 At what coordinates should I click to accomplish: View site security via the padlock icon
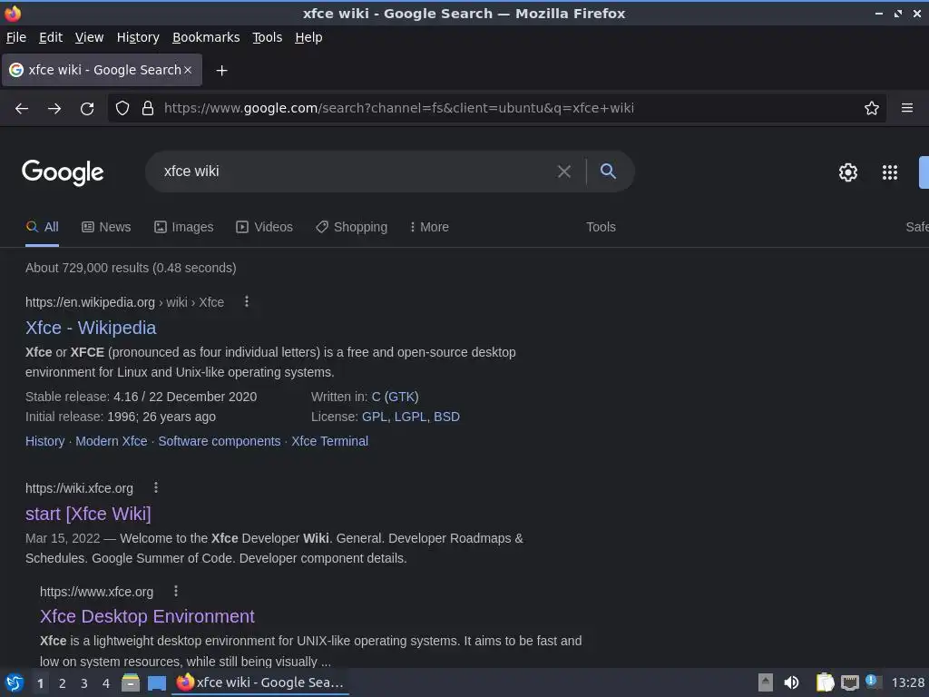point(148,108)
